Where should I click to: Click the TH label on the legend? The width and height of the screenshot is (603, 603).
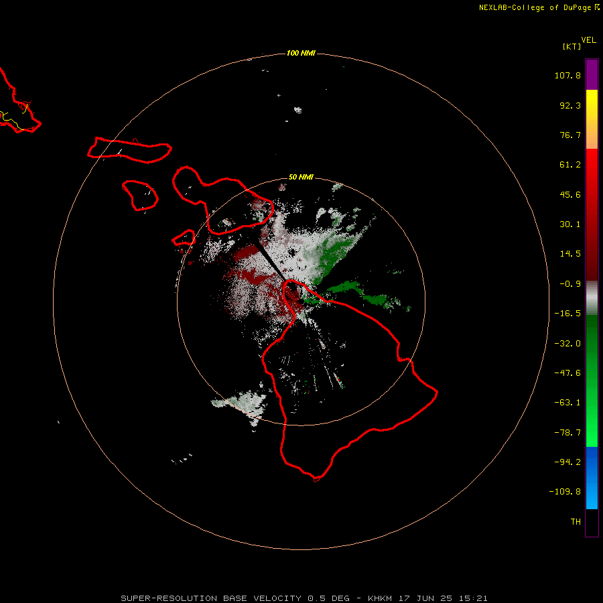(576, 522)
